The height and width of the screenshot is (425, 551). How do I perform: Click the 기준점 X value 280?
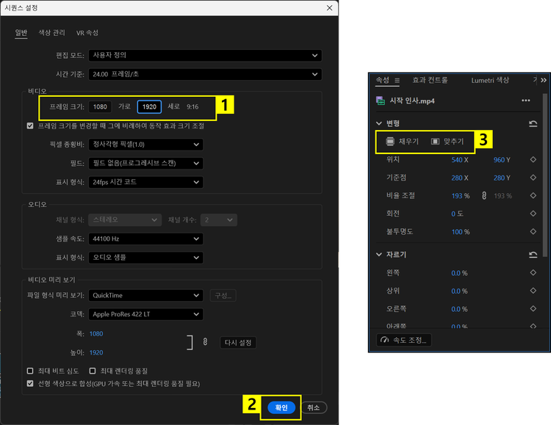457,178
